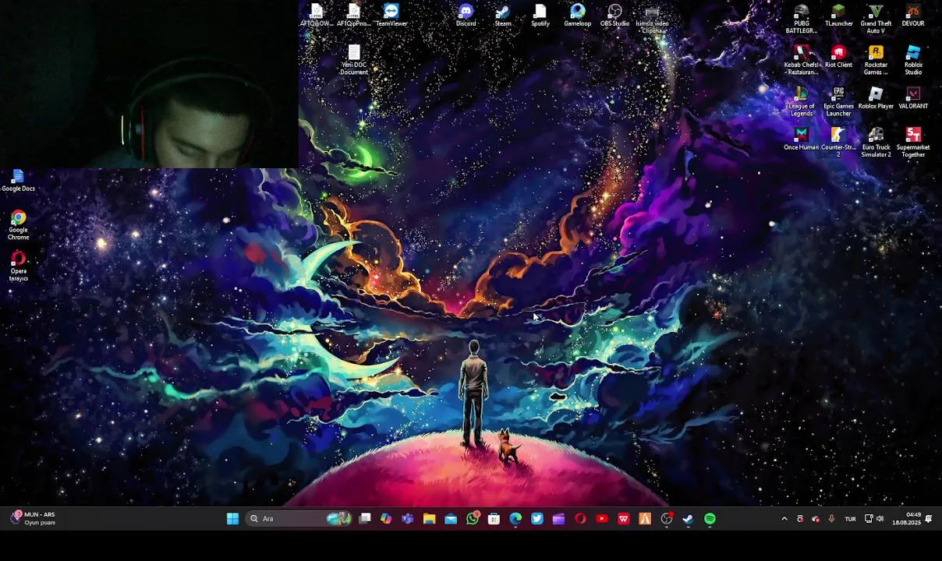Open the clock showing 18.08.2025
The image size is (942, 561).
(906, 519)
